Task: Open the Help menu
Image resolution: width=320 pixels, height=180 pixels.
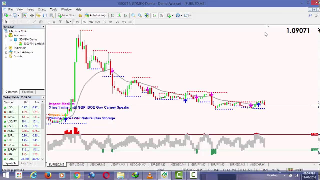Action: (79, 9)
